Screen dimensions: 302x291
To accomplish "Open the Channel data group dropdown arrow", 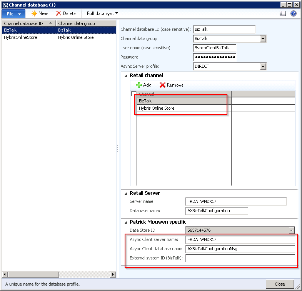I will click(x=263, y=39).
